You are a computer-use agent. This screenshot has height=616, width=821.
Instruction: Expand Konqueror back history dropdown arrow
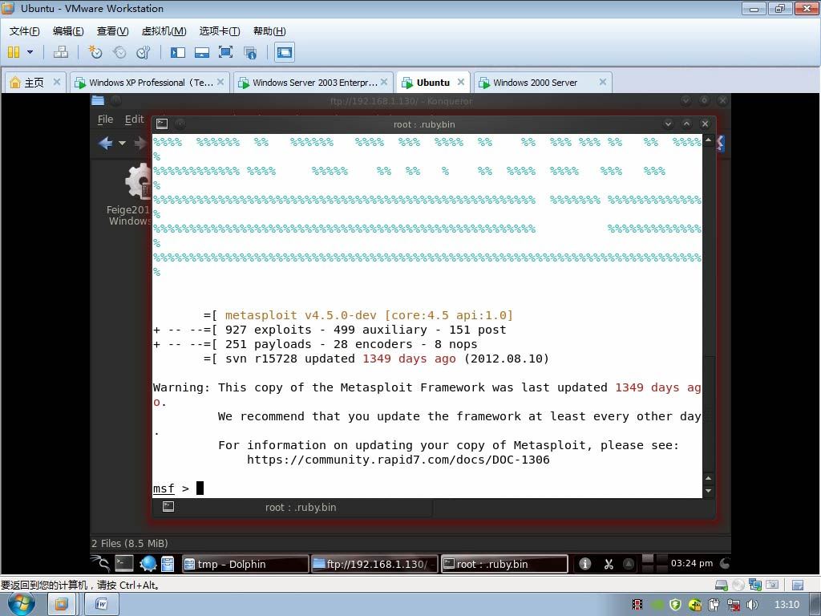click(x=122, y=143)
